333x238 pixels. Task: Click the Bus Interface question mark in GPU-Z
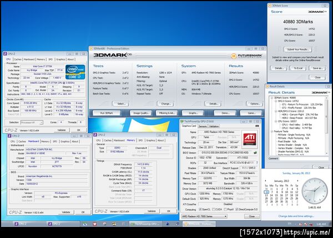tap(257, 163)
